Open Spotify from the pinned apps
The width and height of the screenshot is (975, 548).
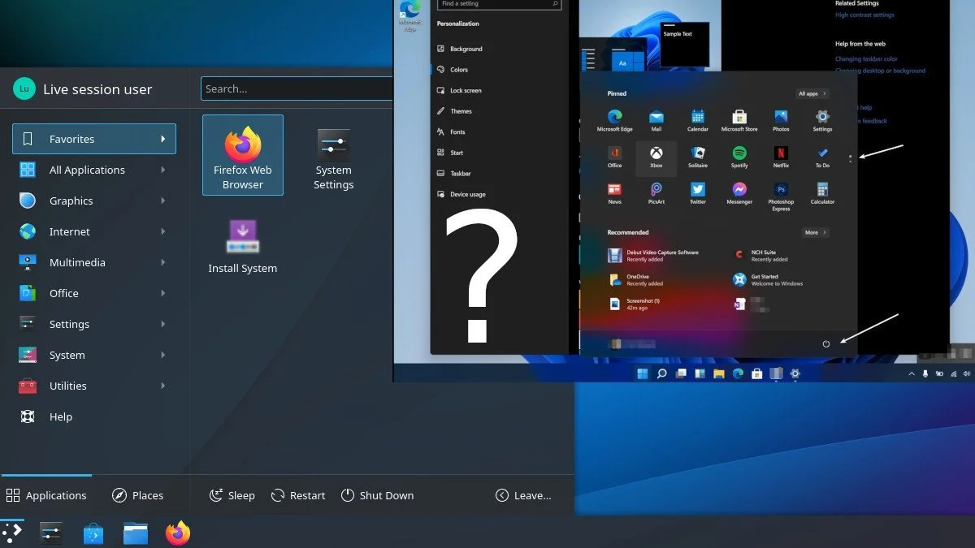[x=739, y=157]
